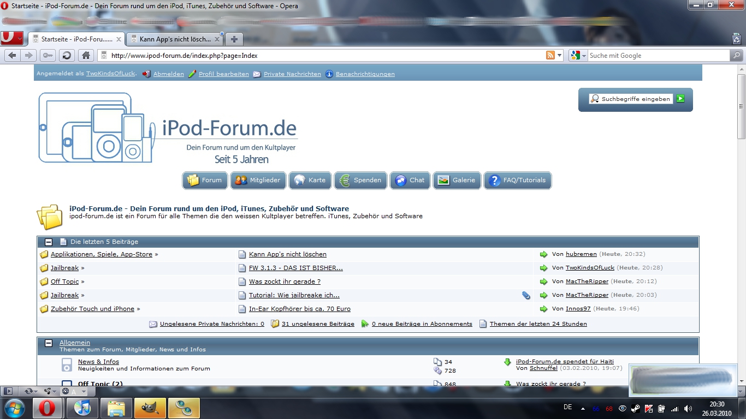The width and height of the screenshot is (746, 419).
Task: Open 'Themen der letzten 24 Stunden'
Action: (x=538, y=324)
